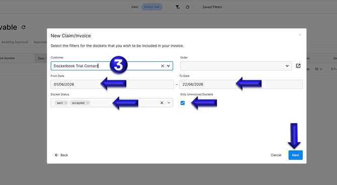Open Saved Filters
The height and width of the screenshot is (185, 337).
pyautogui.click(x=212, y=7)
